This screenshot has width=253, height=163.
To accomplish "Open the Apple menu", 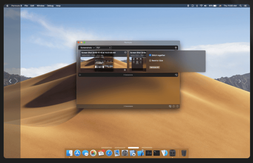I will (7, 6).
